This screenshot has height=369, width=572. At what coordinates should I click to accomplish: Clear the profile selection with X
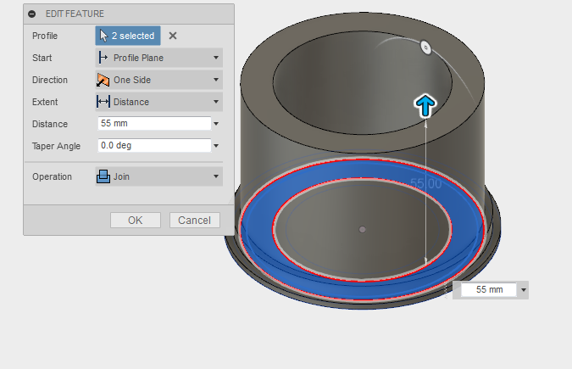(x=173, y=36)
